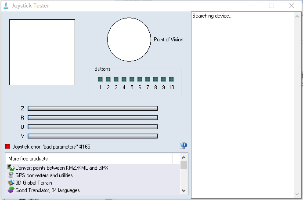Click the Z axis progress bar

(x=93, y=108)
